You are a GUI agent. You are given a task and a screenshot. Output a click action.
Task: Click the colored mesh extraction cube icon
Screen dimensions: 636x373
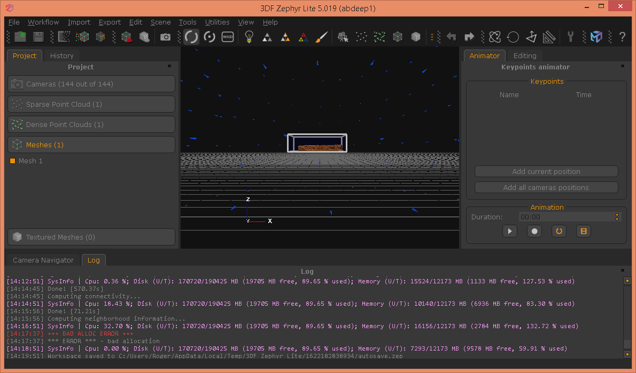pyautogui.click(x=100, y=37)
